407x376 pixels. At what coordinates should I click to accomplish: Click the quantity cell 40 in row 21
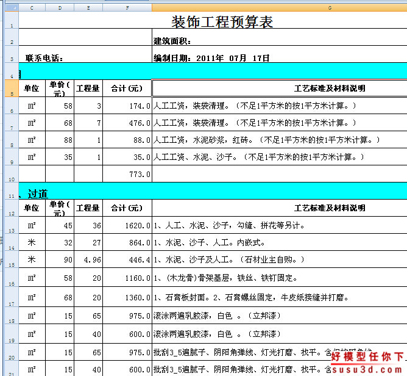click(88, 369)
